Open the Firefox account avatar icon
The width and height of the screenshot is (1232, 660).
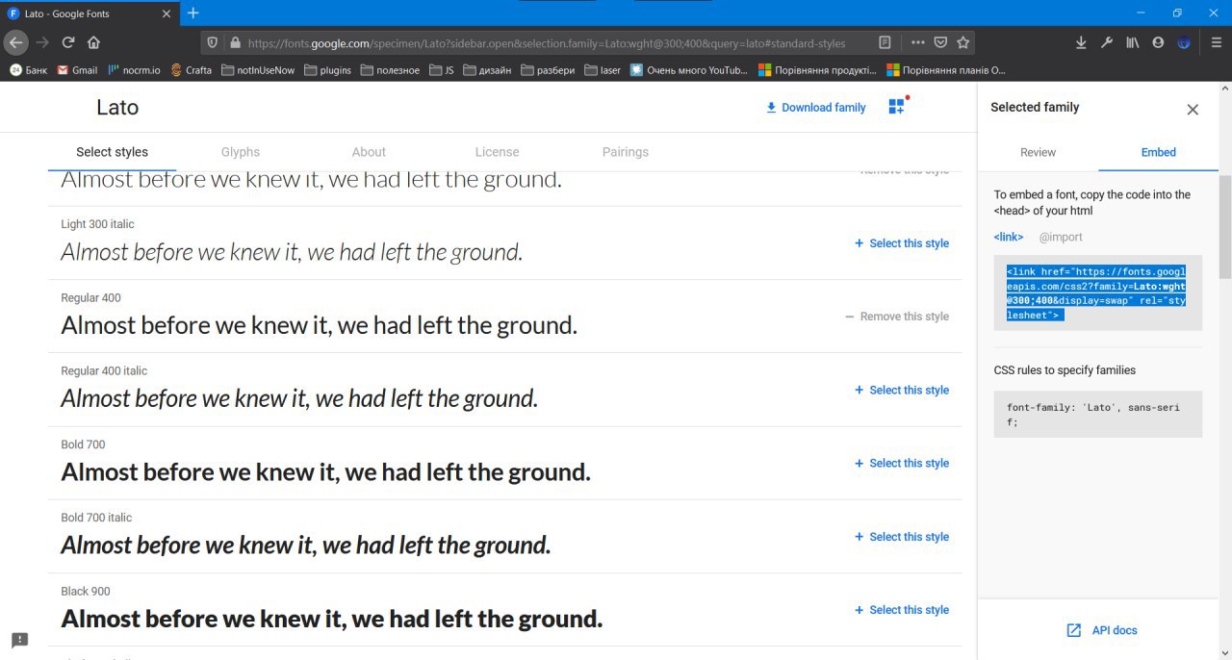click(1158, 42)
